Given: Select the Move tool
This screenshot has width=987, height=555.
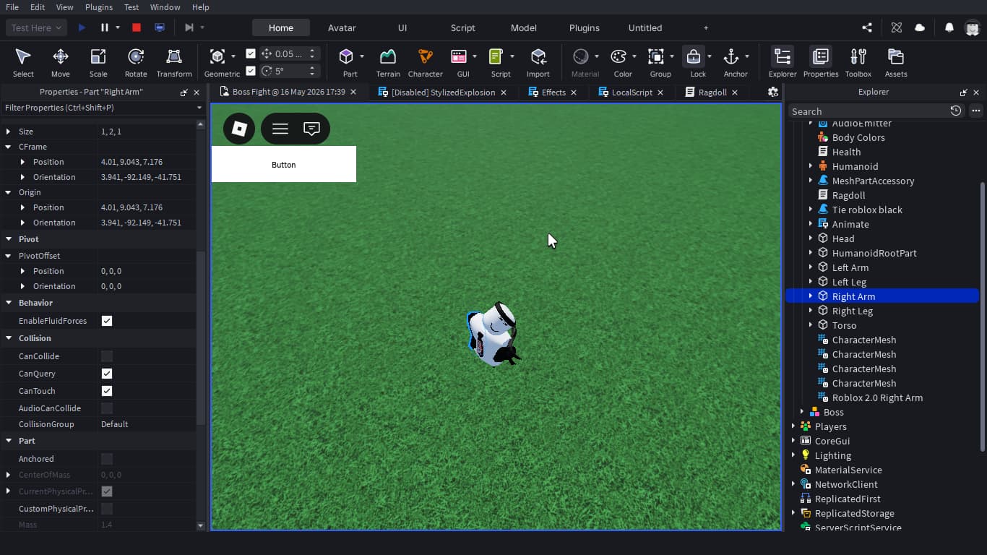Looking at the screenshot, I should (x=61, y=62).
